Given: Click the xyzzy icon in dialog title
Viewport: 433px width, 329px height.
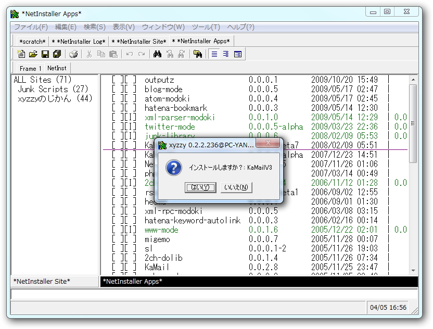Looking at the screenshot, I should tap(162, 145).
